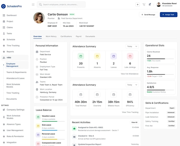Click Vacation Leave progress bar
The width and height of the screenshot is (180, 146).
[53, 121]
